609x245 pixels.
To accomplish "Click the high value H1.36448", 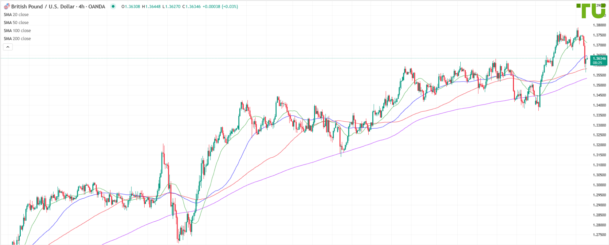I will tap(151, 6).
